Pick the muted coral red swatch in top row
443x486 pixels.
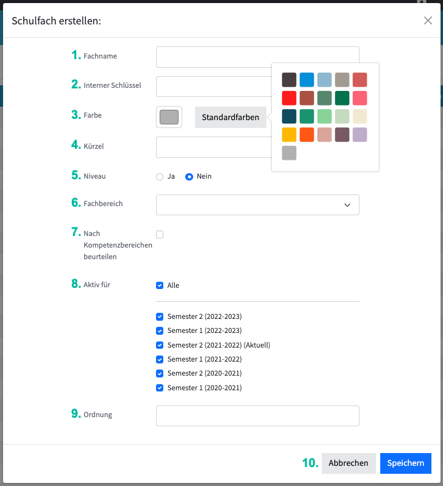[360, 80]
